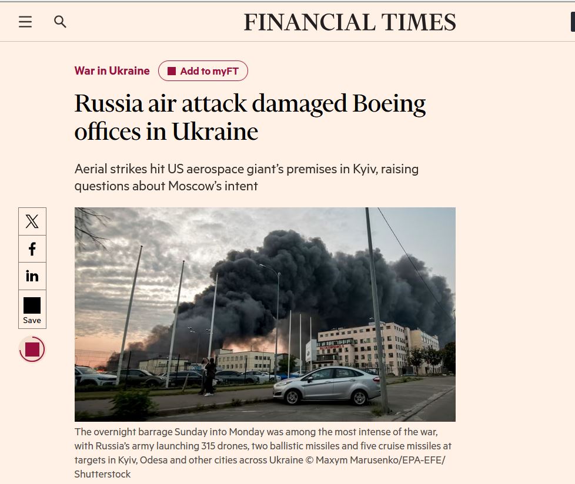
Task: Click the bookmark glyph inside Add to myFT
Action: coord(172,70)
